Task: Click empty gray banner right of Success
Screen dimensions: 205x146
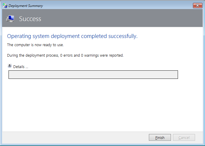Action: coord(123,19)
